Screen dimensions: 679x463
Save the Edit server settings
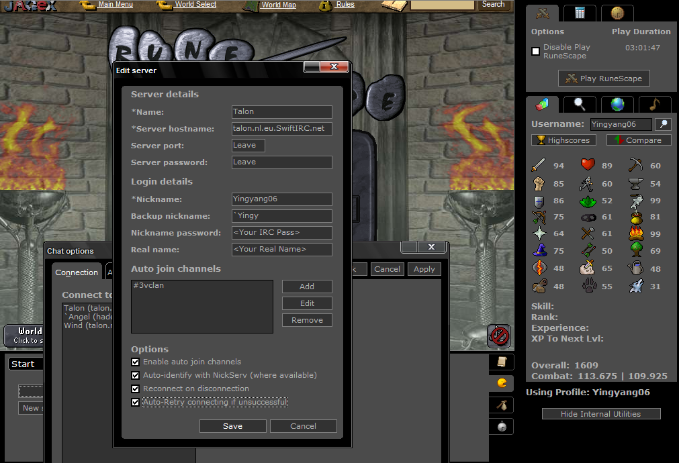[x=232, y=426]
